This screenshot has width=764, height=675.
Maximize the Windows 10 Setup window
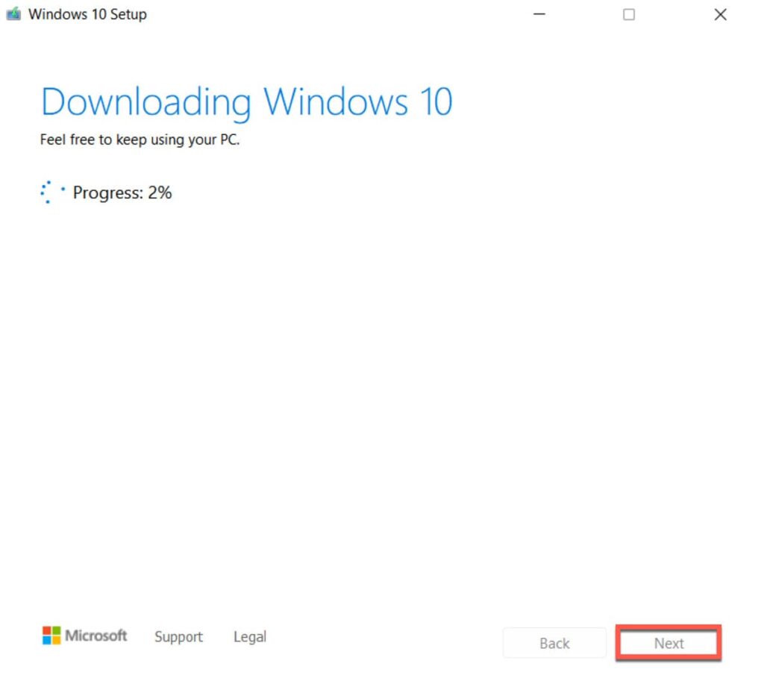[628, 14]
